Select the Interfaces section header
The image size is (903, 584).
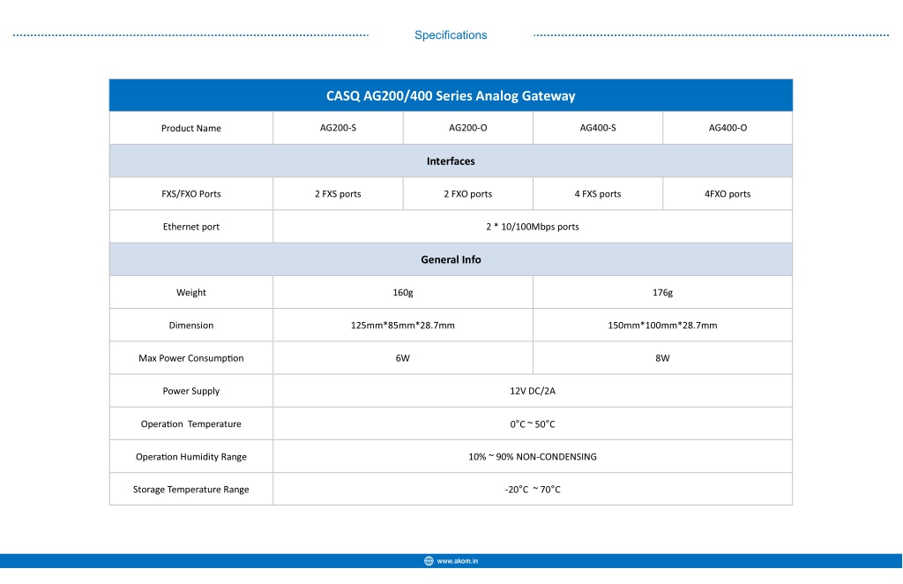451,161
